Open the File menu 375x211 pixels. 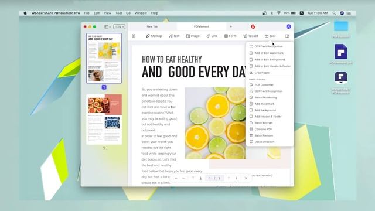click(87, 13)
